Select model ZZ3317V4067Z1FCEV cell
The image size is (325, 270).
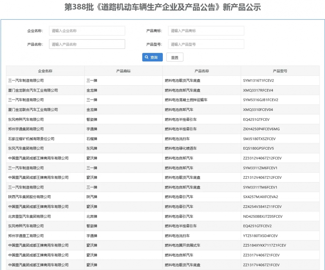[280, 255]
